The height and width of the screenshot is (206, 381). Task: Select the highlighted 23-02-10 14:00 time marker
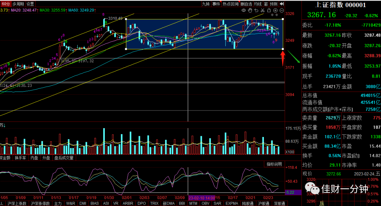click(201, 198)
